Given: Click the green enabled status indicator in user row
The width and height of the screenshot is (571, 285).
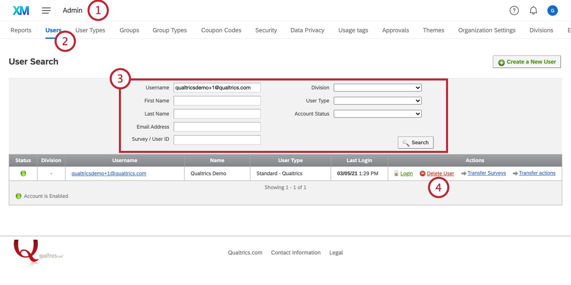Looking at the screenshot, I should [x=23, y=173].
